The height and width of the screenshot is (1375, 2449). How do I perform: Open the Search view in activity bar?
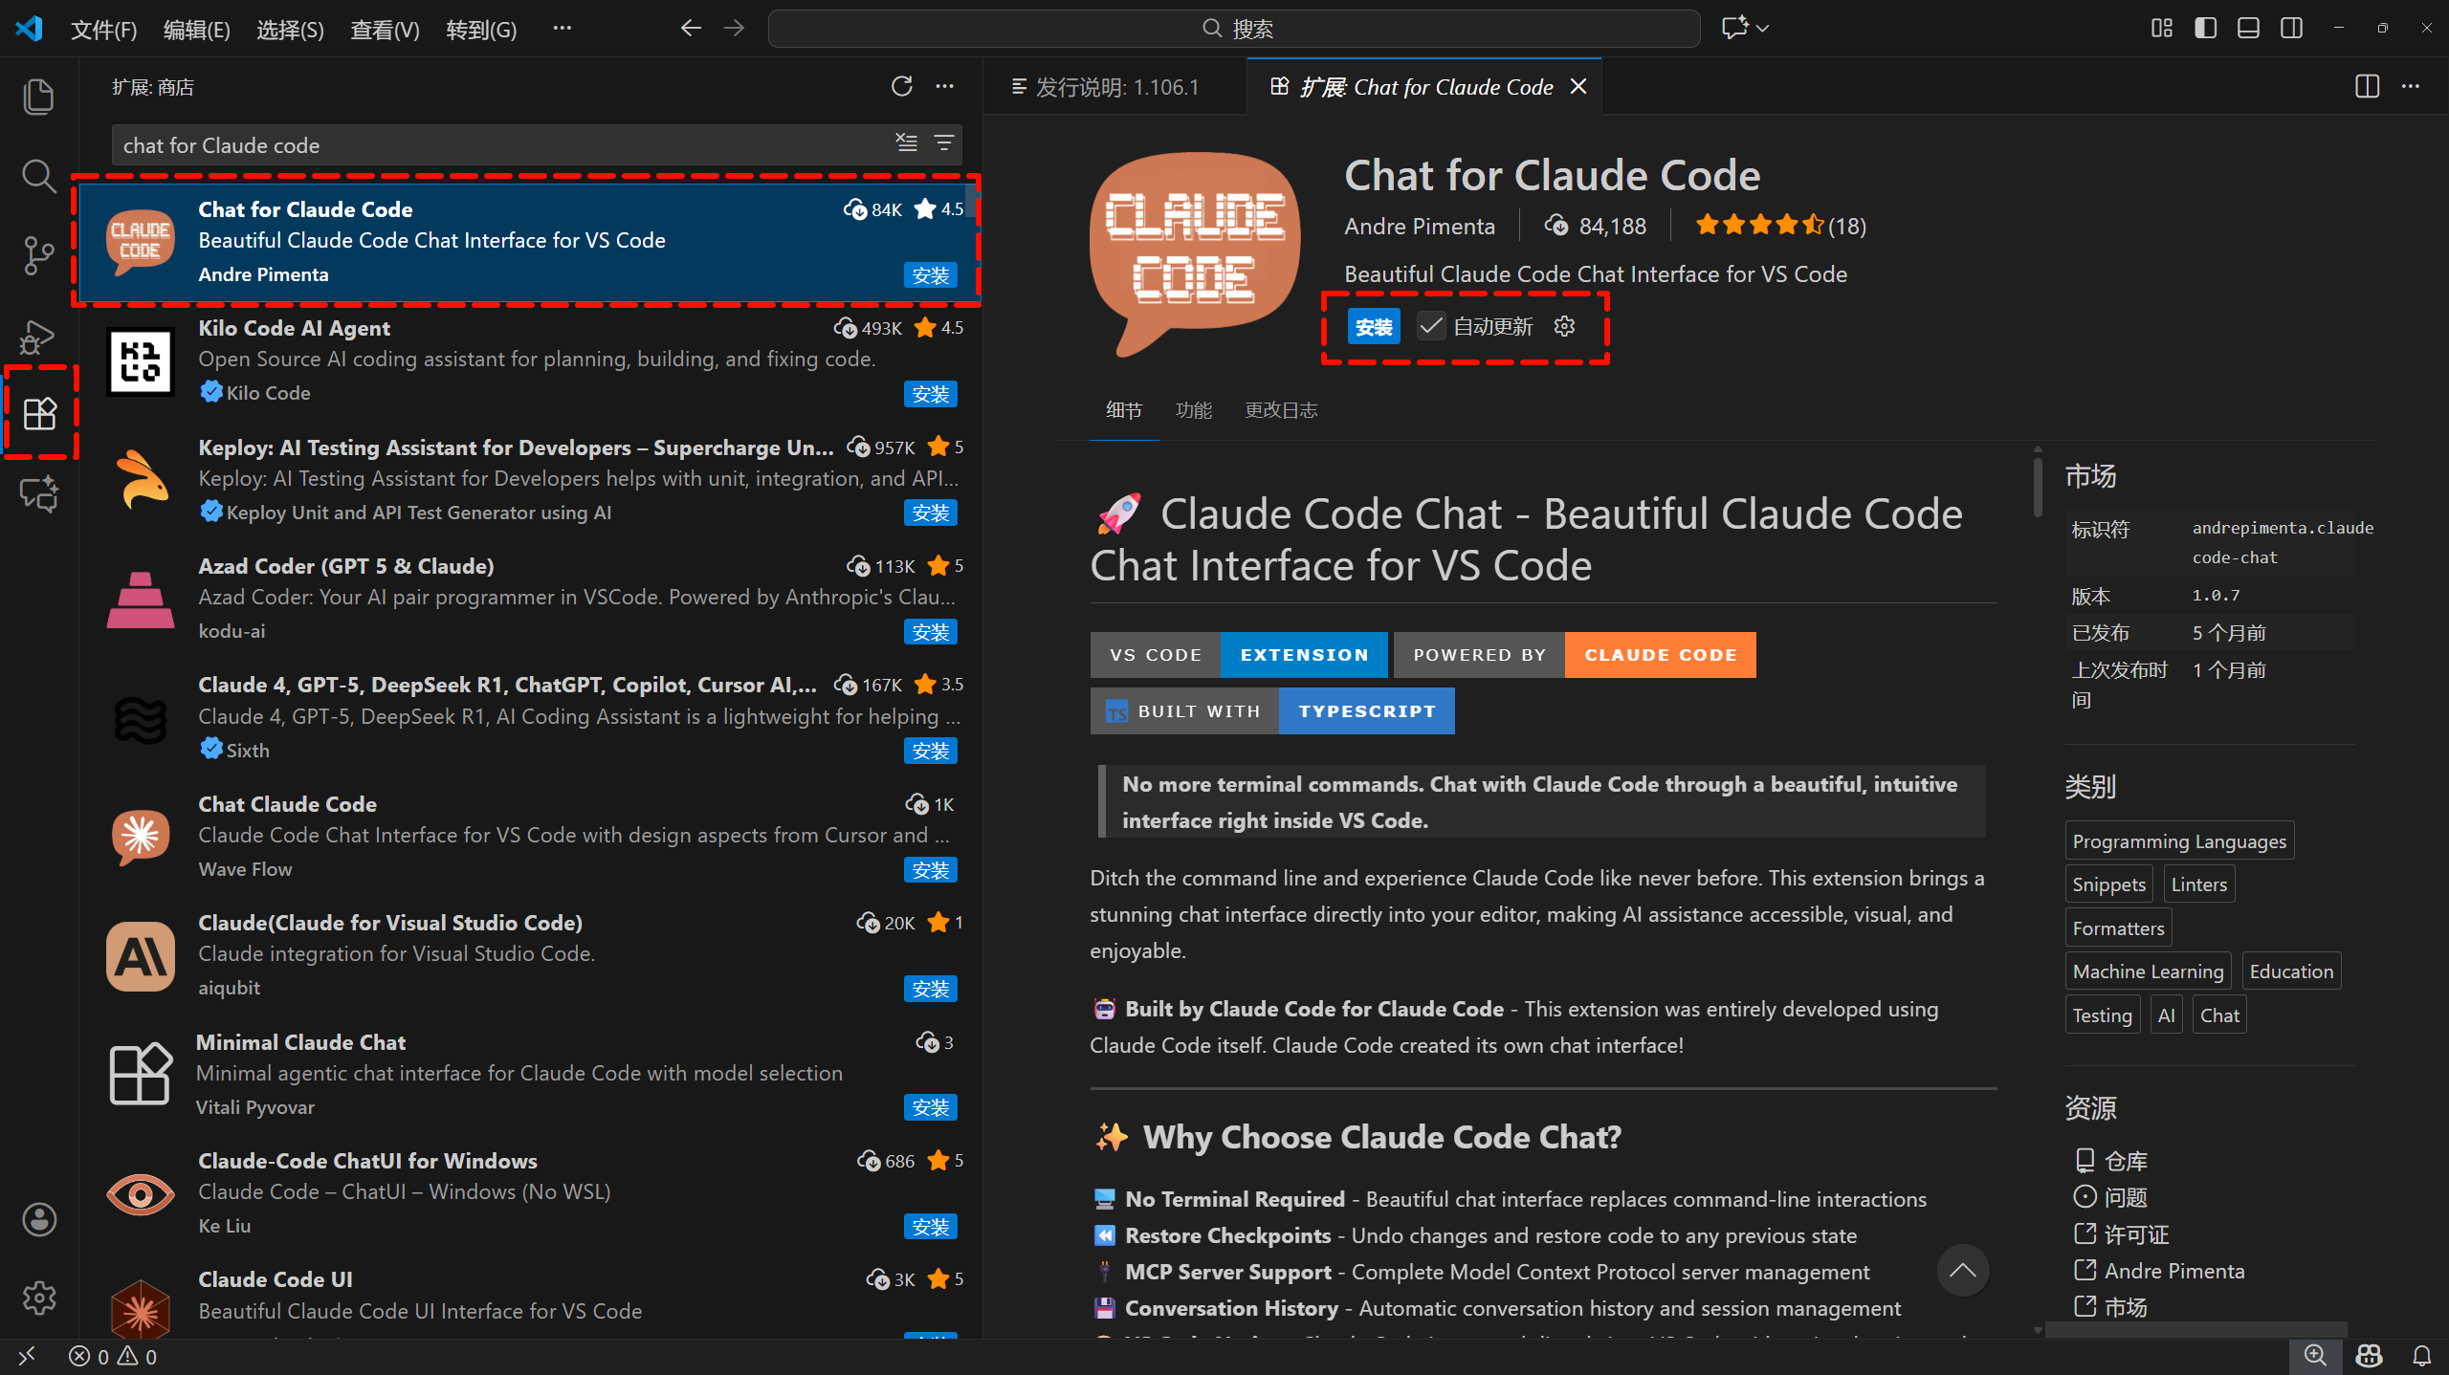coord(38,176)
